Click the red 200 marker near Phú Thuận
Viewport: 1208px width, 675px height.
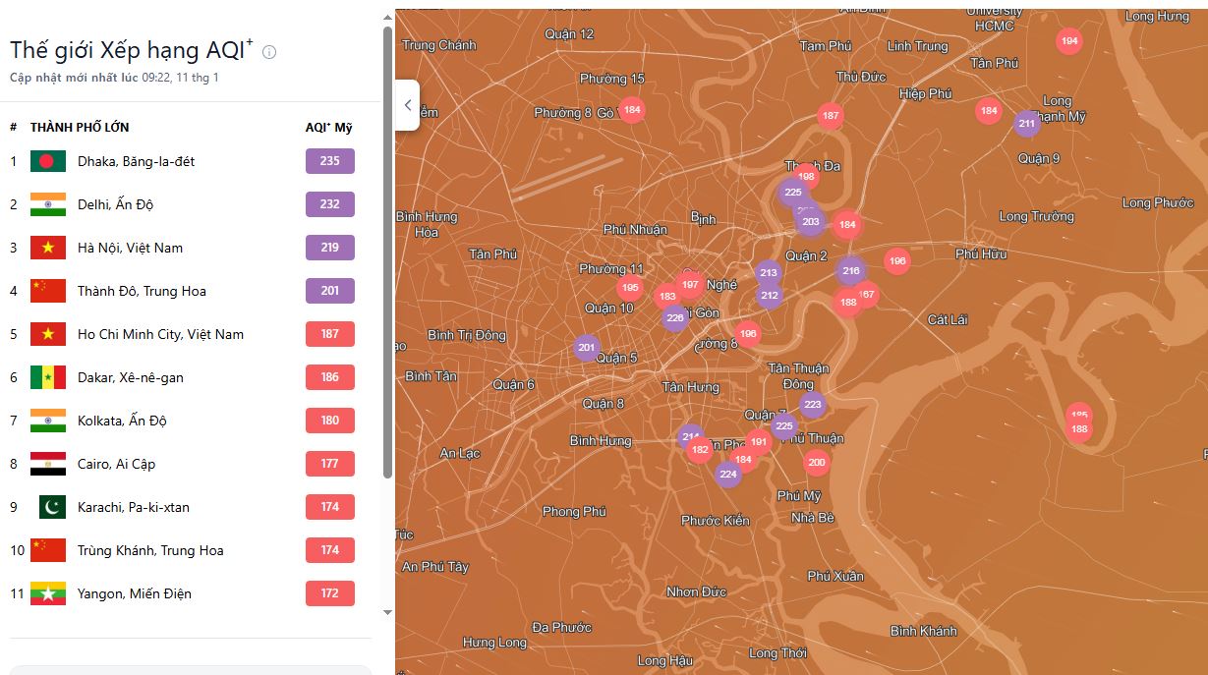pos(816,462)
